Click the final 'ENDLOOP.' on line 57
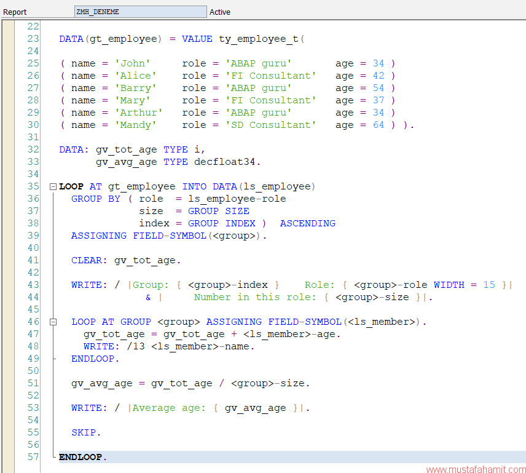526x473 pixels. point(83,457)
